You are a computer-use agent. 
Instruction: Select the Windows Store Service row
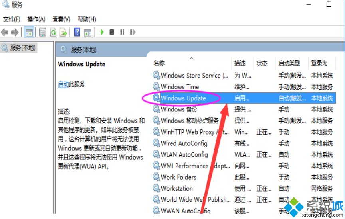244,76
